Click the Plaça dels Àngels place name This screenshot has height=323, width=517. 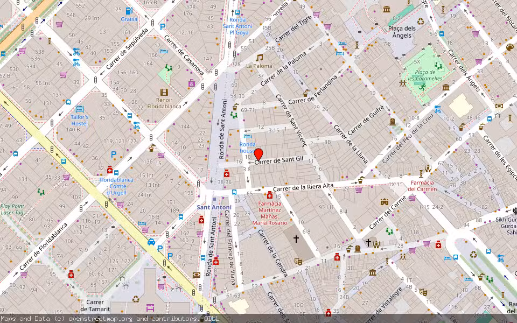(402, 32)
